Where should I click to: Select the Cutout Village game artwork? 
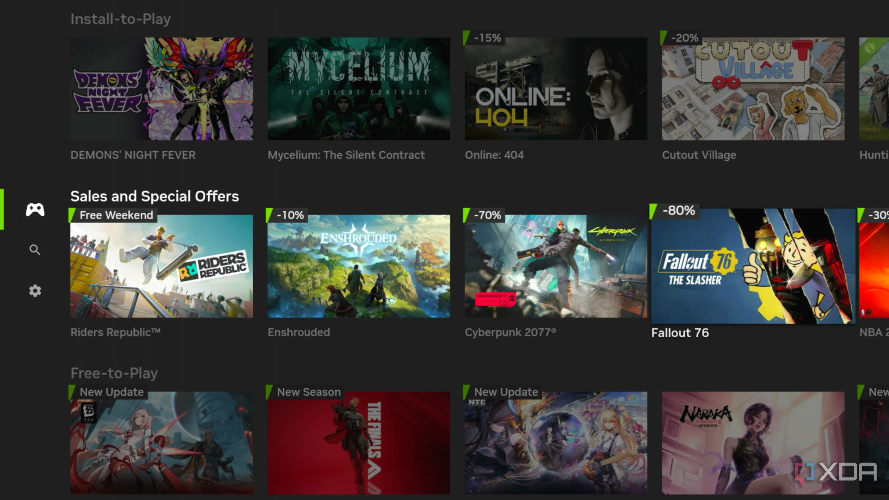point(753,89)
